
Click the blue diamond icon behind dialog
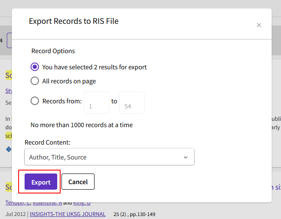(x=8, y=149)
